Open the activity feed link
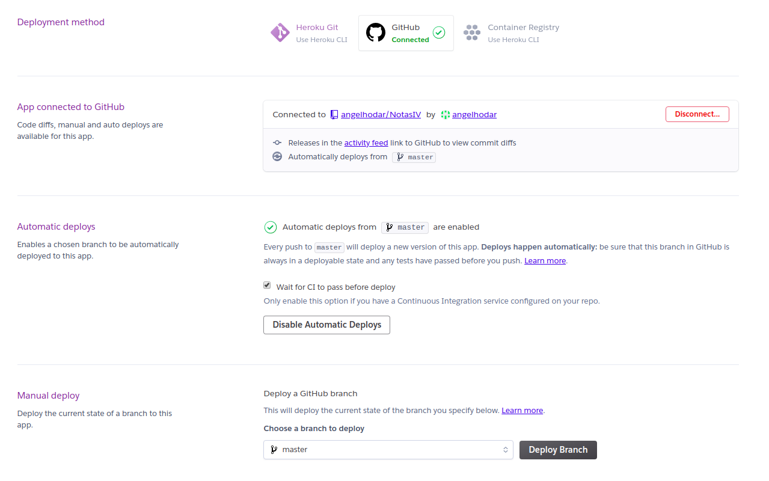769x481 pixels. [366, 142]
